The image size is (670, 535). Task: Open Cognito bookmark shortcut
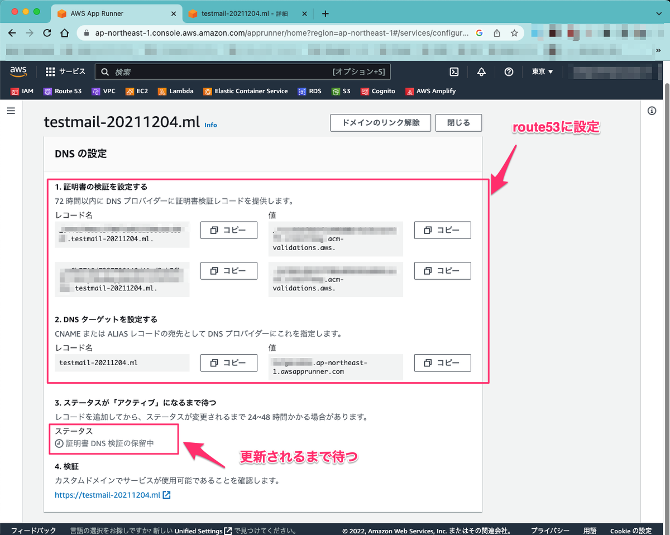pyautogui.click(x=378, y=91)
